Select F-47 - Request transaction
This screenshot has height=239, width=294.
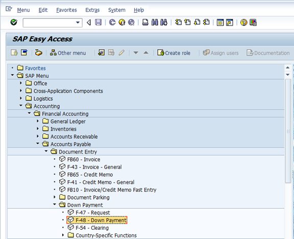click(x=93, y=213)
